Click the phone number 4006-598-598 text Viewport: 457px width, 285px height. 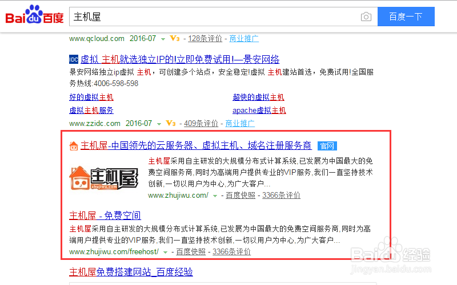click(x=116, y=83)
